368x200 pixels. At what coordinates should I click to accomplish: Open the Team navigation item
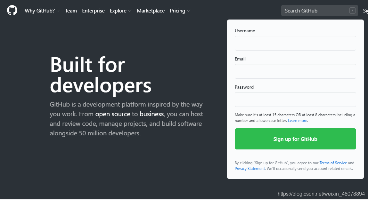click(71, 11)
